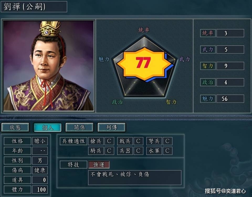Select the 統率 stat label box
Image resolution: width=252 pixels, height=197 pixels.
point(208,33)
